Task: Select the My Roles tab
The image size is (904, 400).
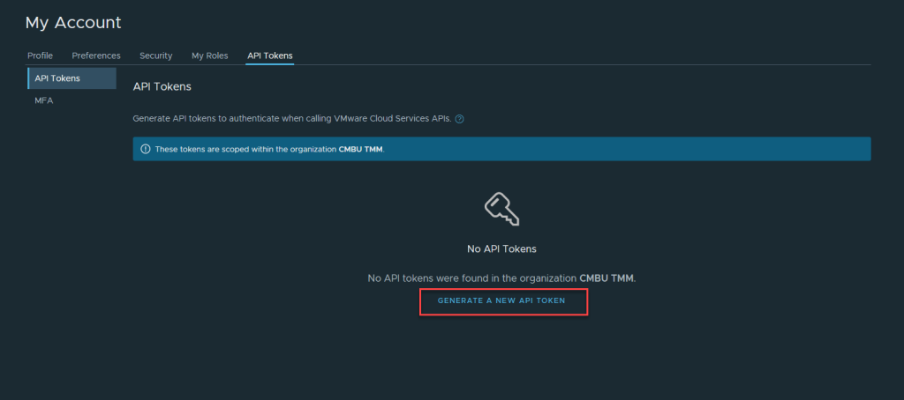Action: [210, 56]
